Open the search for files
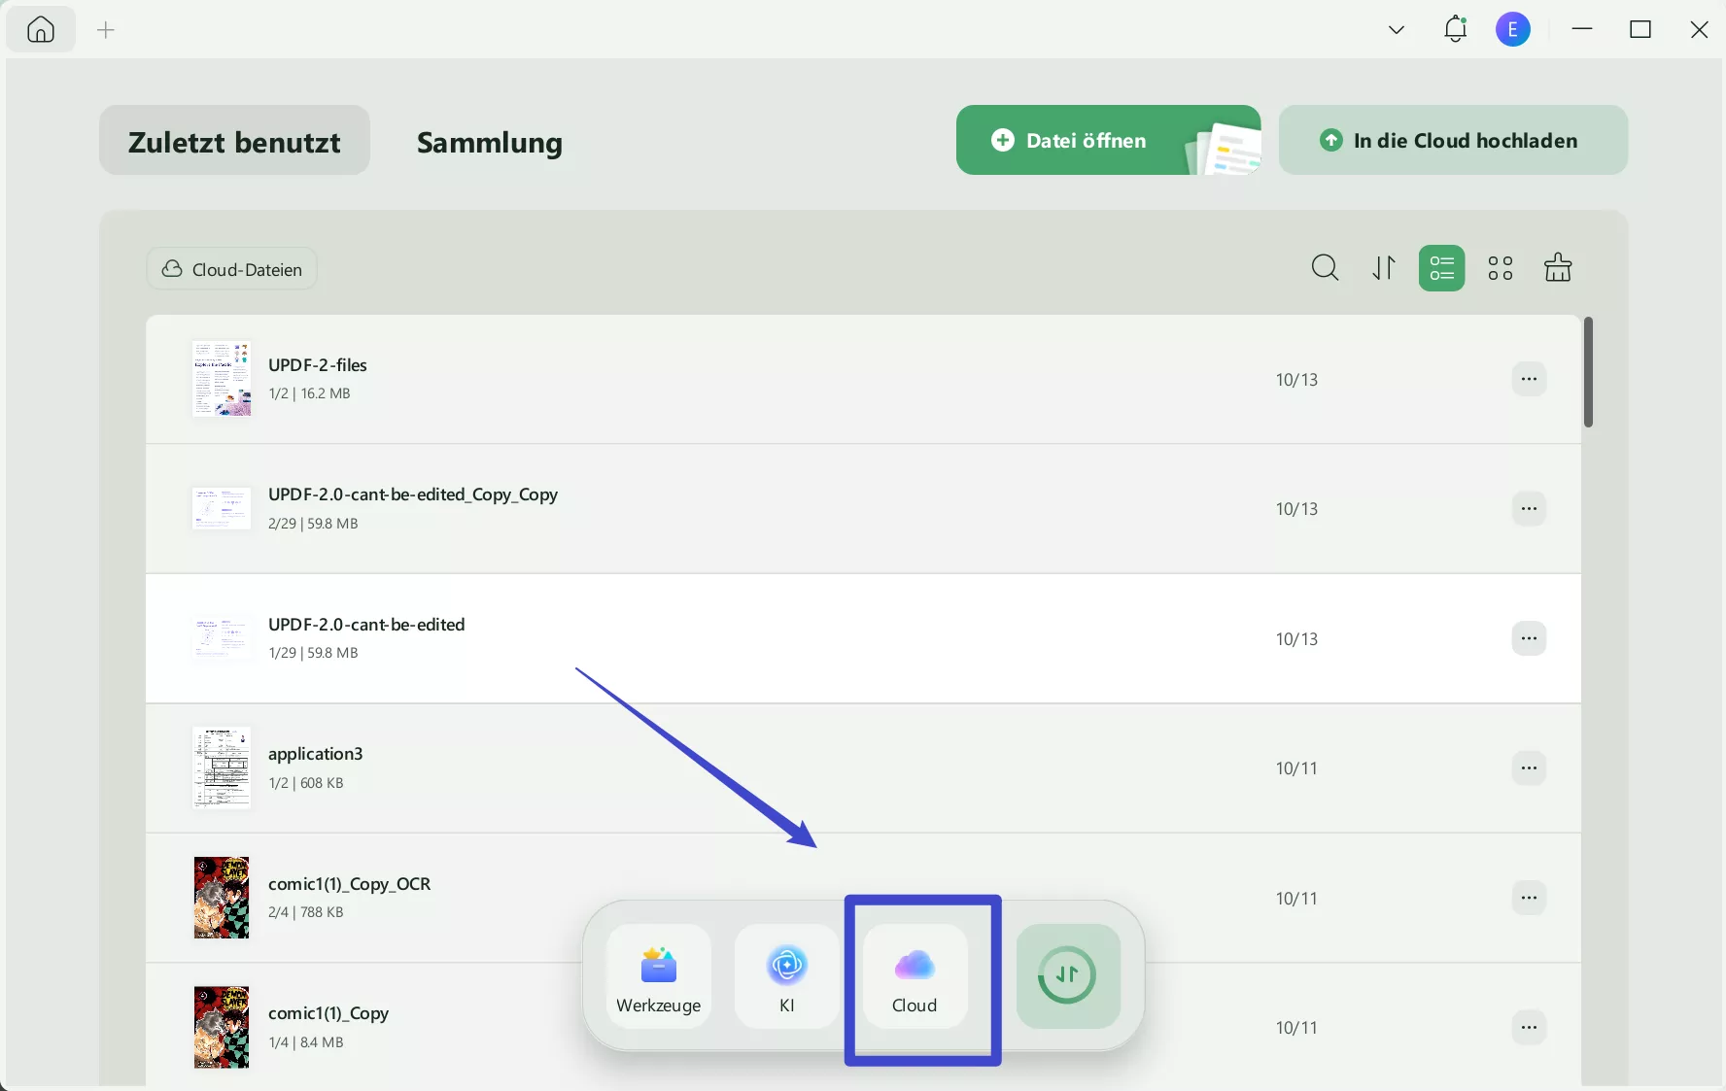Image resolution: width=1726 pixels, height=1091 pixels. (1325, 268)
